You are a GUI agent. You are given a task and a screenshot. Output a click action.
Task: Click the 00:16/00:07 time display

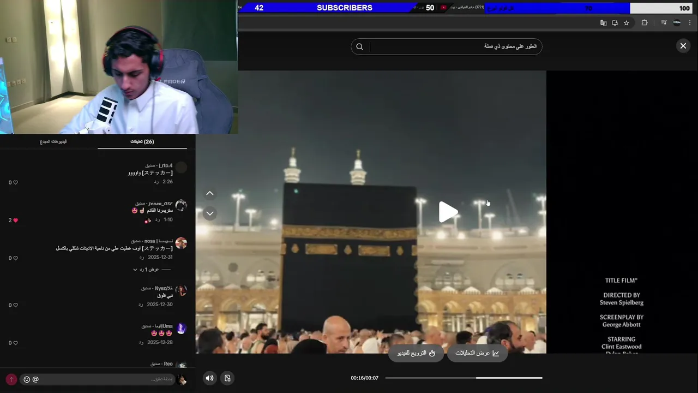coord(365,378)
